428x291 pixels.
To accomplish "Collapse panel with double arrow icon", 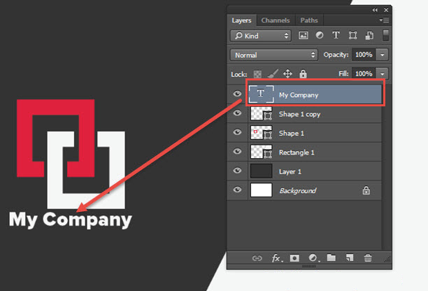I will click(375, 10).
